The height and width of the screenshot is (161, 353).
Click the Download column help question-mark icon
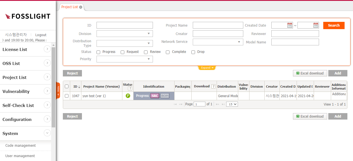[213, 87]
